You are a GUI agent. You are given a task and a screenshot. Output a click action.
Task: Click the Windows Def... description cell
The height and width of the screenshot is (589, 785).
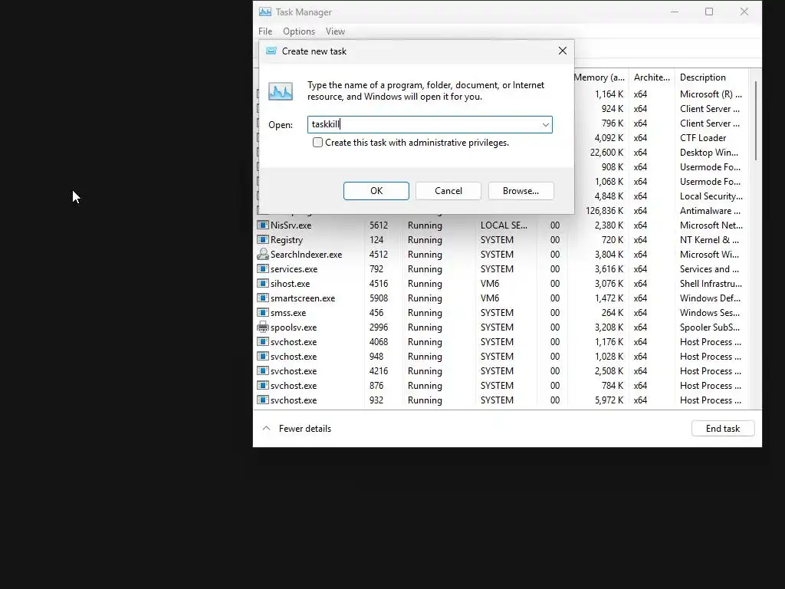pos(709,298)
